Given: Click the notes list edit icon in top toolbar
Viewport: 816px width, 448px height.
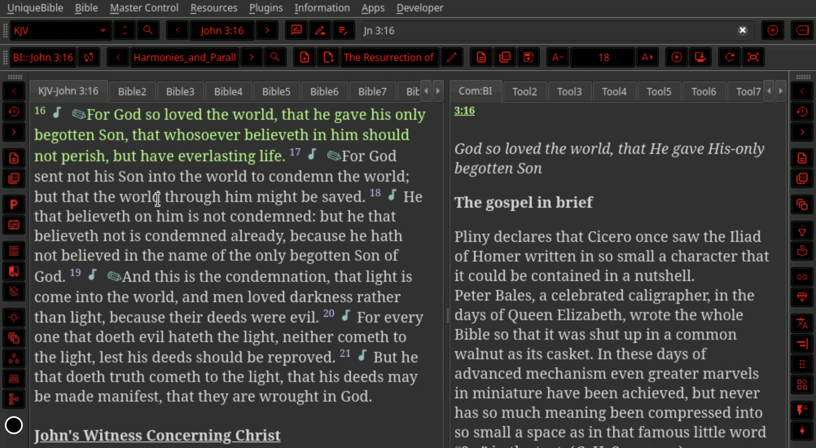Looking at the screenshot, I should 344,31.
